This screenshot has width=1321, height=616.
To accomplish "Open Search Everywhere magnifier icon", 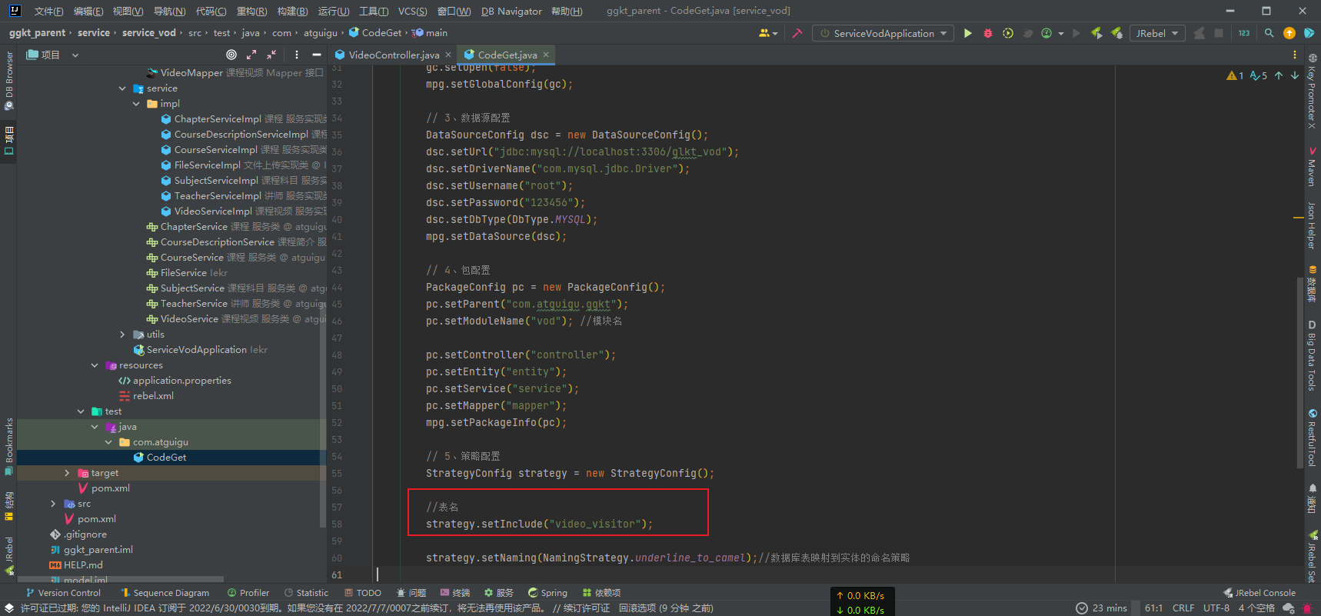I will [x=1269, y=33].
